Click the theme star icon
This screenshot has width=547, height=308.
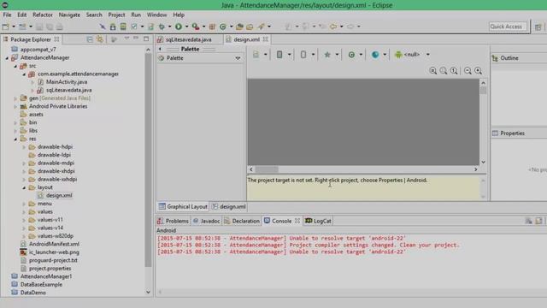[327, 55]
